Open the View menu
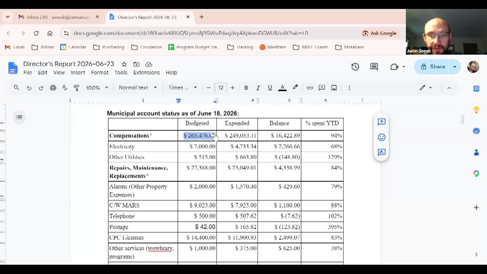 59,72
